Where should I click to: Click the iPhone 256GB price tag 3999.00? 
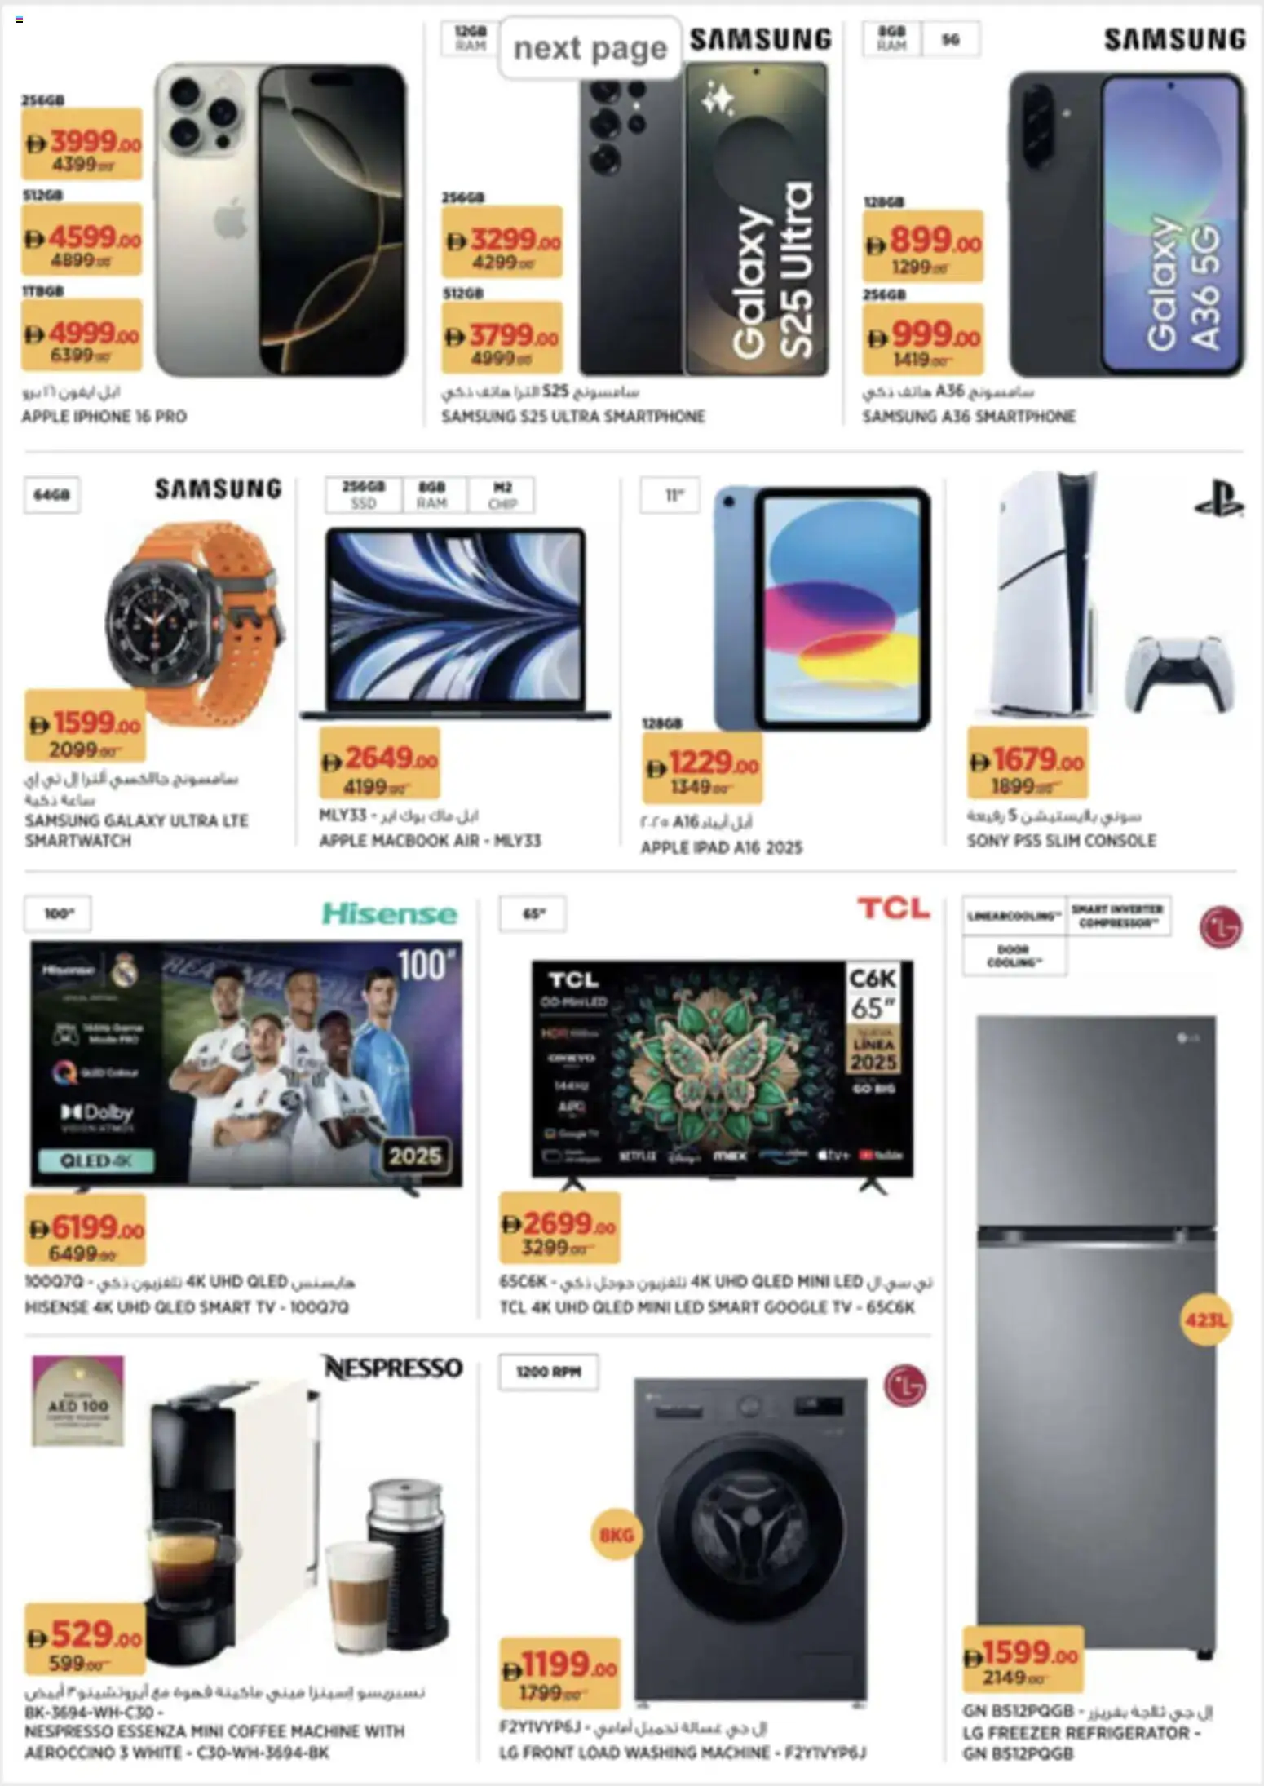tap(82, 144)
